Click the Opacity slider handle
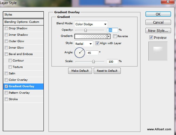The width and height of the screenshot is (176, 135). tap(86, 30)
